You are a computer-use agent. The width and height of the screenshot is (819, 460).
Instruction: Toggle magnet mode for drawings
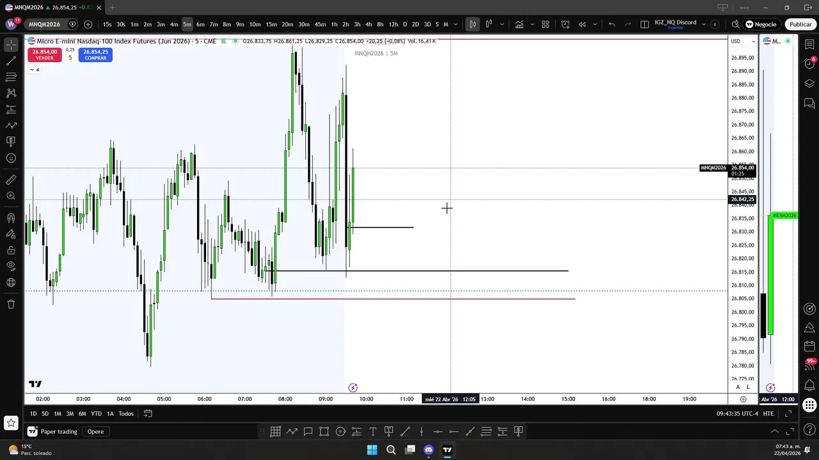tap(11, 218)
